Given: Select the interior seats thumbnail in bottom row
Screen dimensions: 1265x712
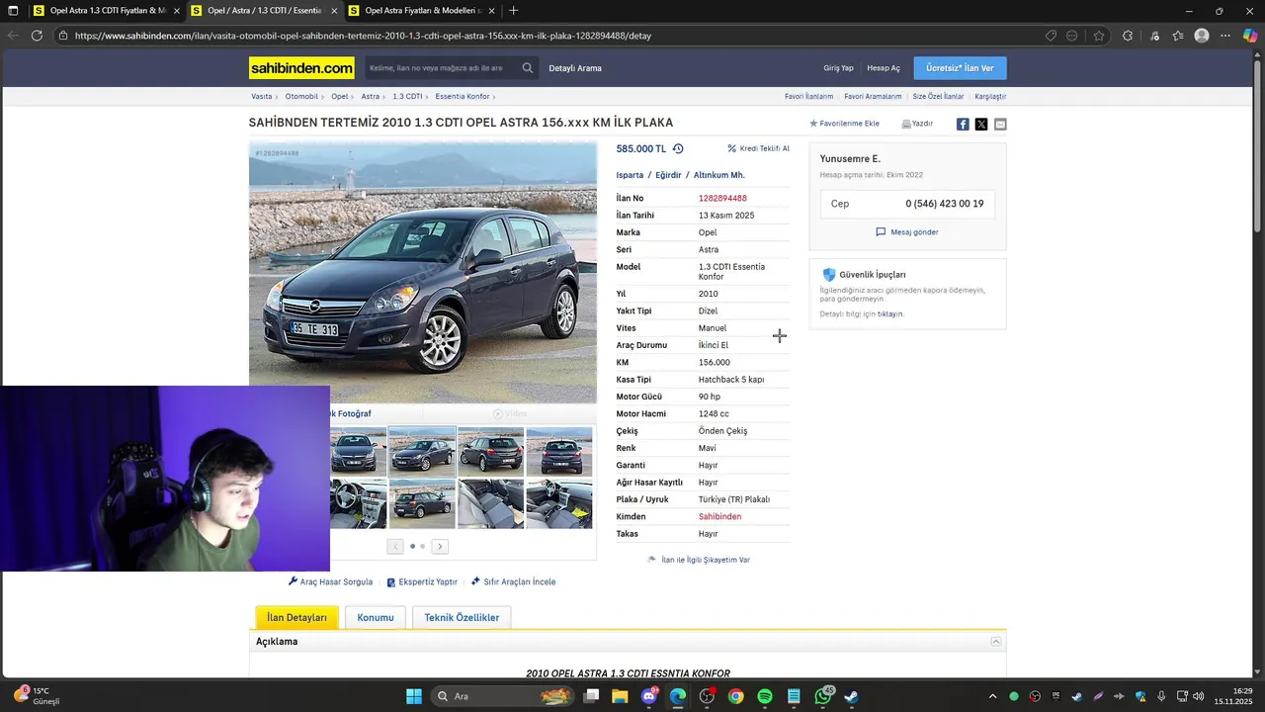Looking at the screenshot, I should [491, 504].
